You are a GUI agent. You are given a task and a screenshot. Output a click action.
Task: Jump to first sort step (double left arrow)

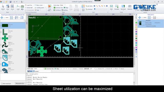[94, 6]
